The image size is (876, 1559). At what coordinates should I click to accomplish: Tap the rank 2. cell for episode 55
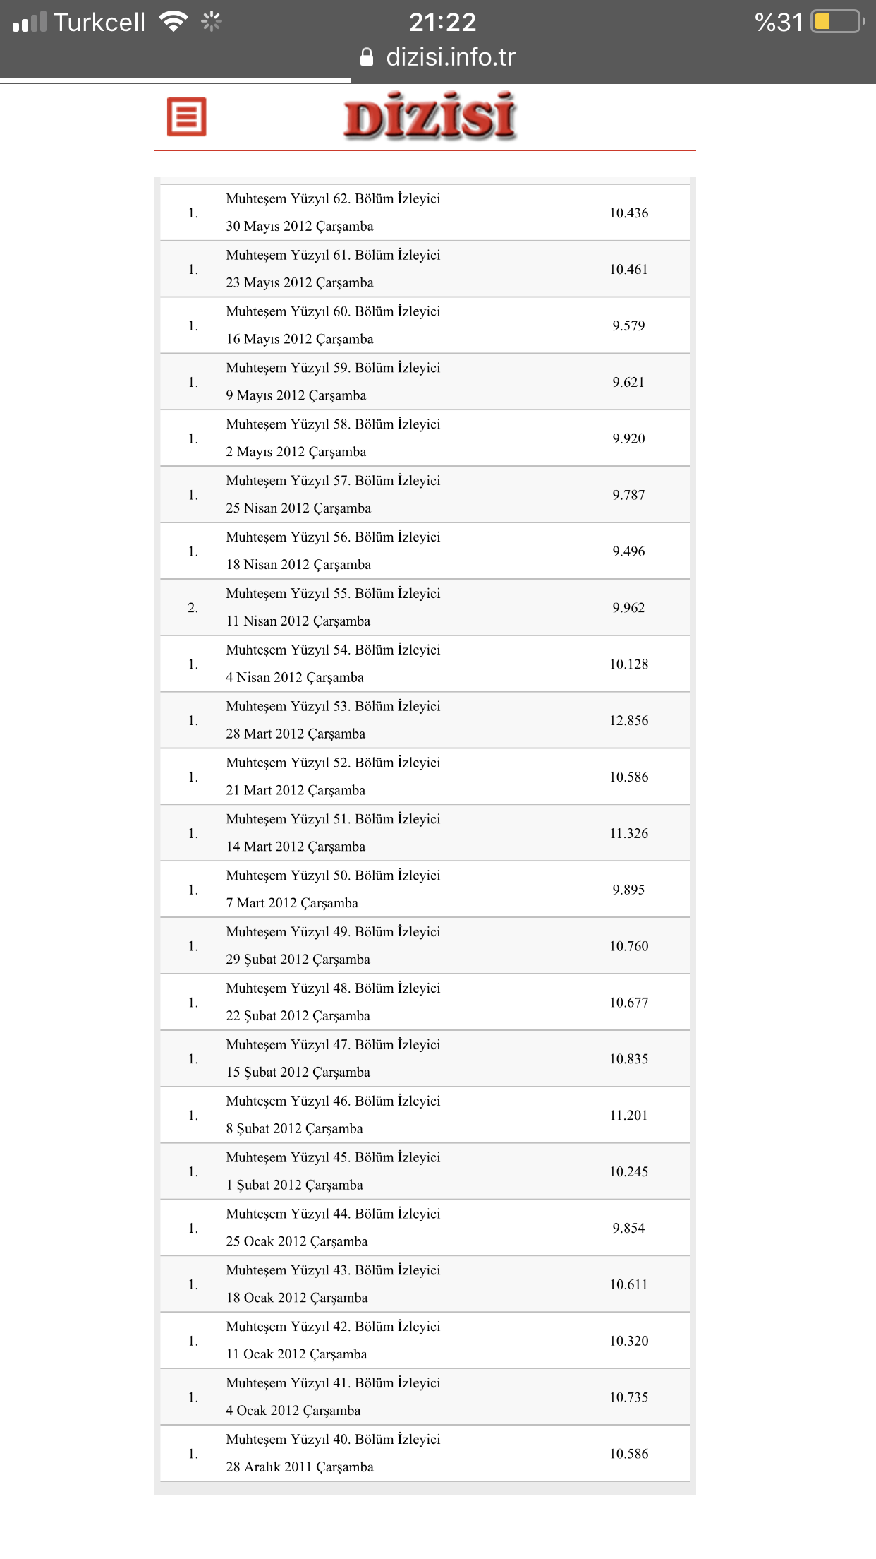pyautogui.click(x=193, y=608)
